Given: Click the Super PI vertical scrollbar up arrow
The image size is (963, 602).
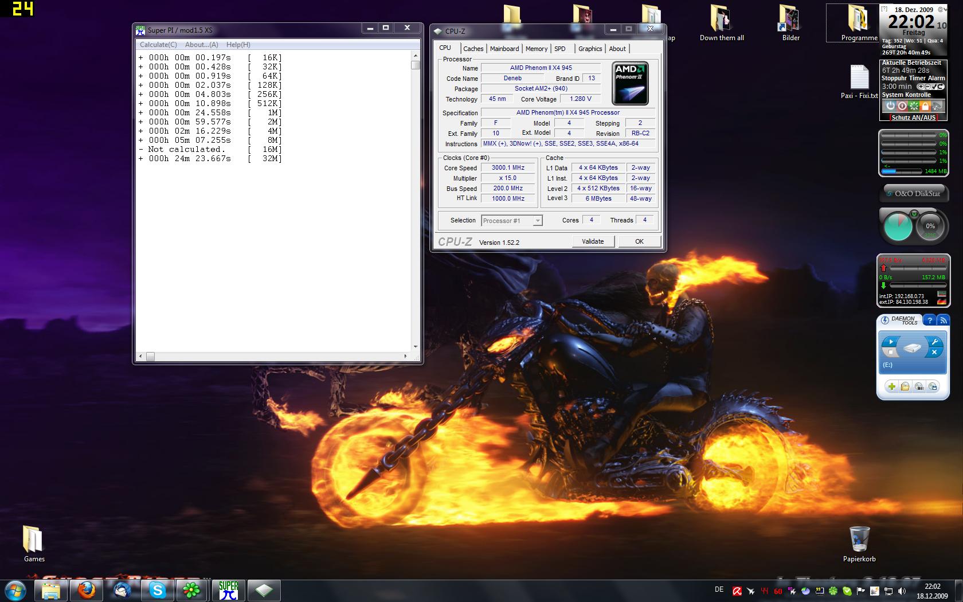Looking at the screenshot, I should (x=416, y=56).
